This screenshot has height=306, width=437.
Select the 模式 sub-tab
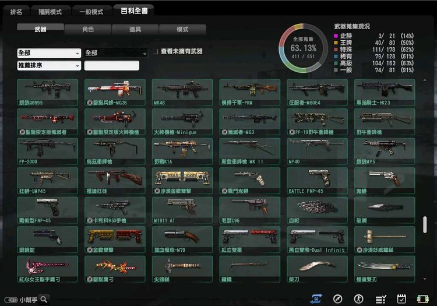182,29
